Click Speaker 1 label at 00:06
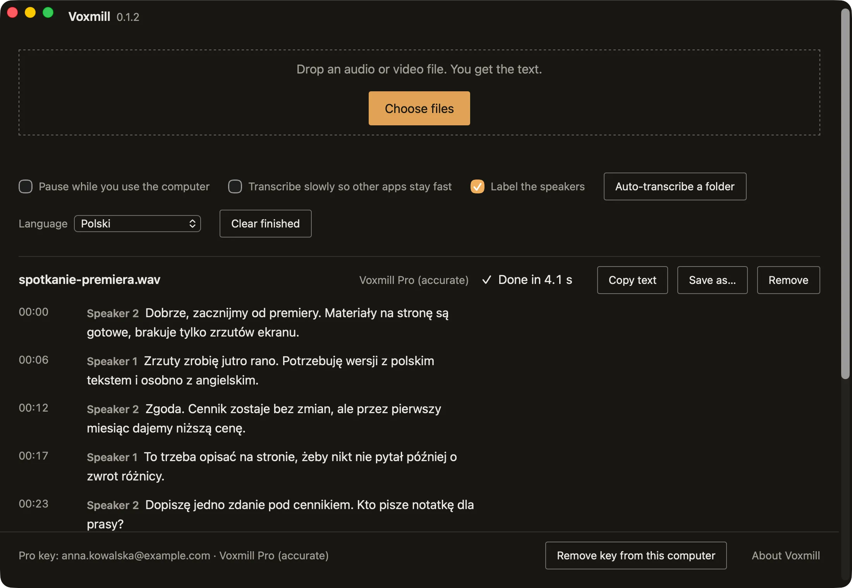 point(112,361)
